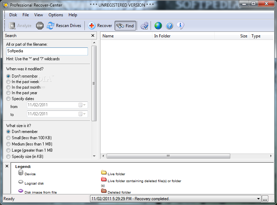Click the Rescan Drives label
Screen dimensions: 277x205
tap(69, 26)
